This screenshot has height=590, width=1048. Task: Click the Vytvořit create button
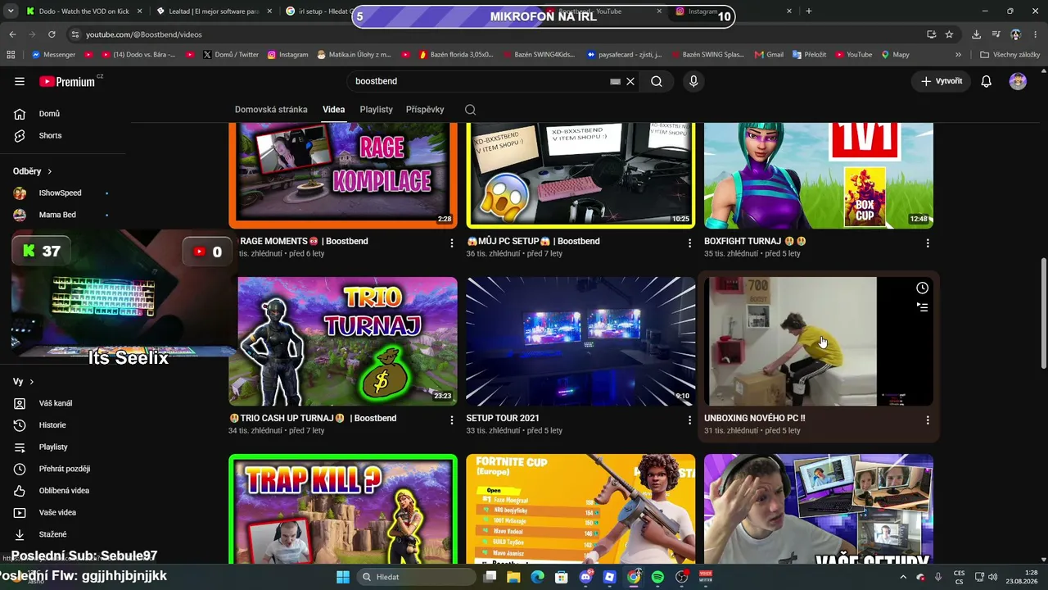click(x=942, y=81)
